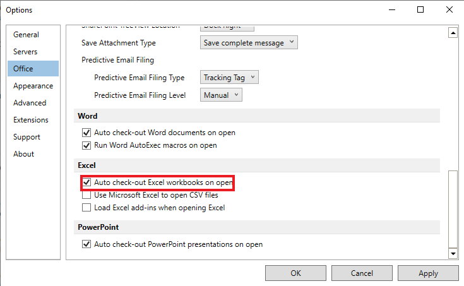Click the Cancel button
This screenshot has width=464, height=286.
click(362, 273)
